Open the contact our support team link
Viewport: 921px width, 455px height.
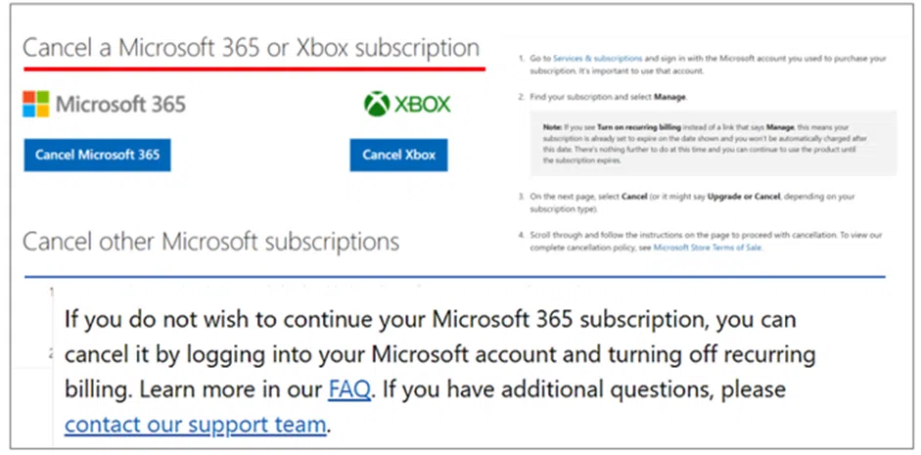pyautogui.click(x=195, y=424)
